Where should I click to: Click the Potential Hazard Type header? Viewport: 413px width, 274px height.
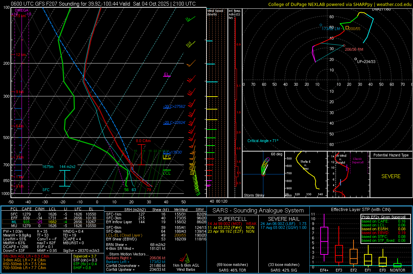pyautogui.click(x=391, y=155)
